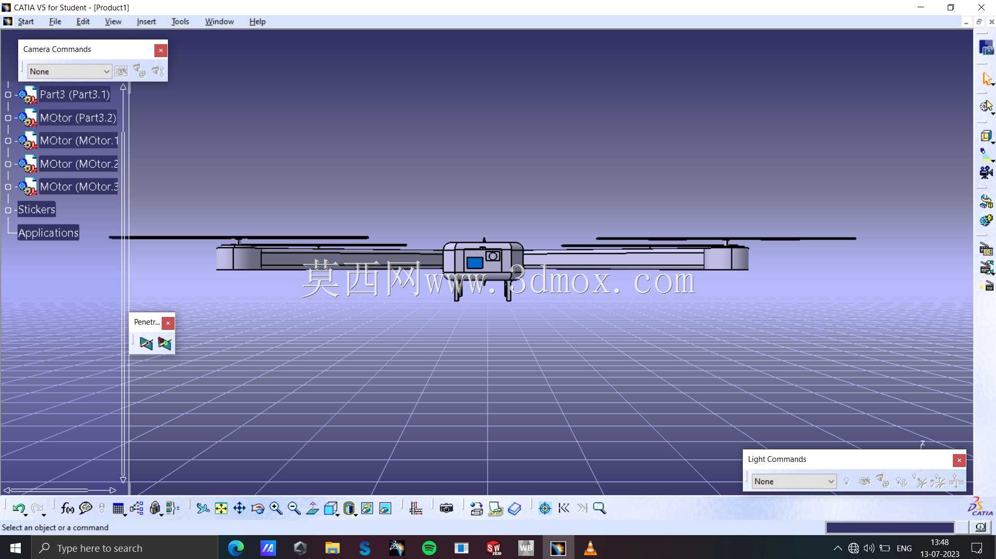Open File Explorer from the taskbar
Viewport: 996px width, 559px height.
(332, 548)
